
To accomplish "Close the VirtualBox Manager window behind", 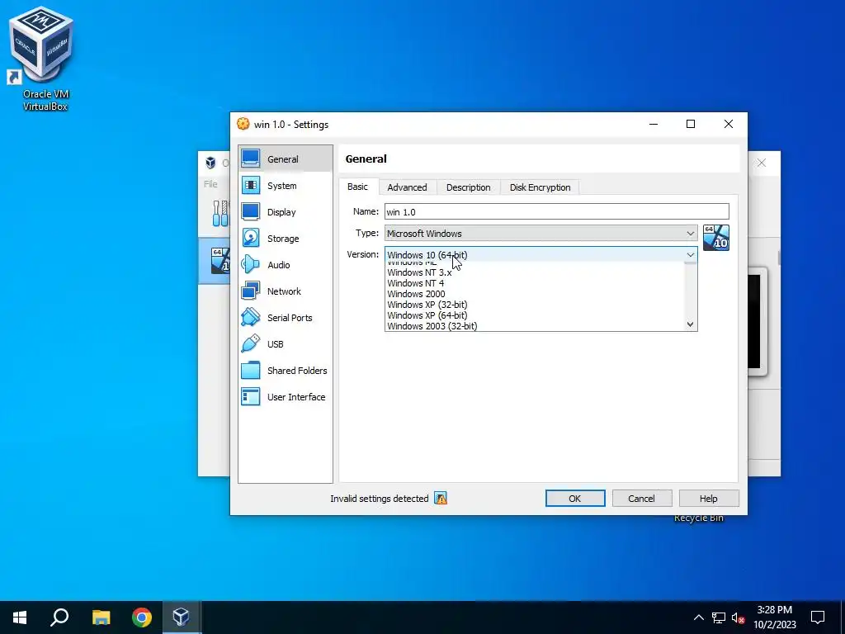I will pyautogui.click(x=762, y=163).
